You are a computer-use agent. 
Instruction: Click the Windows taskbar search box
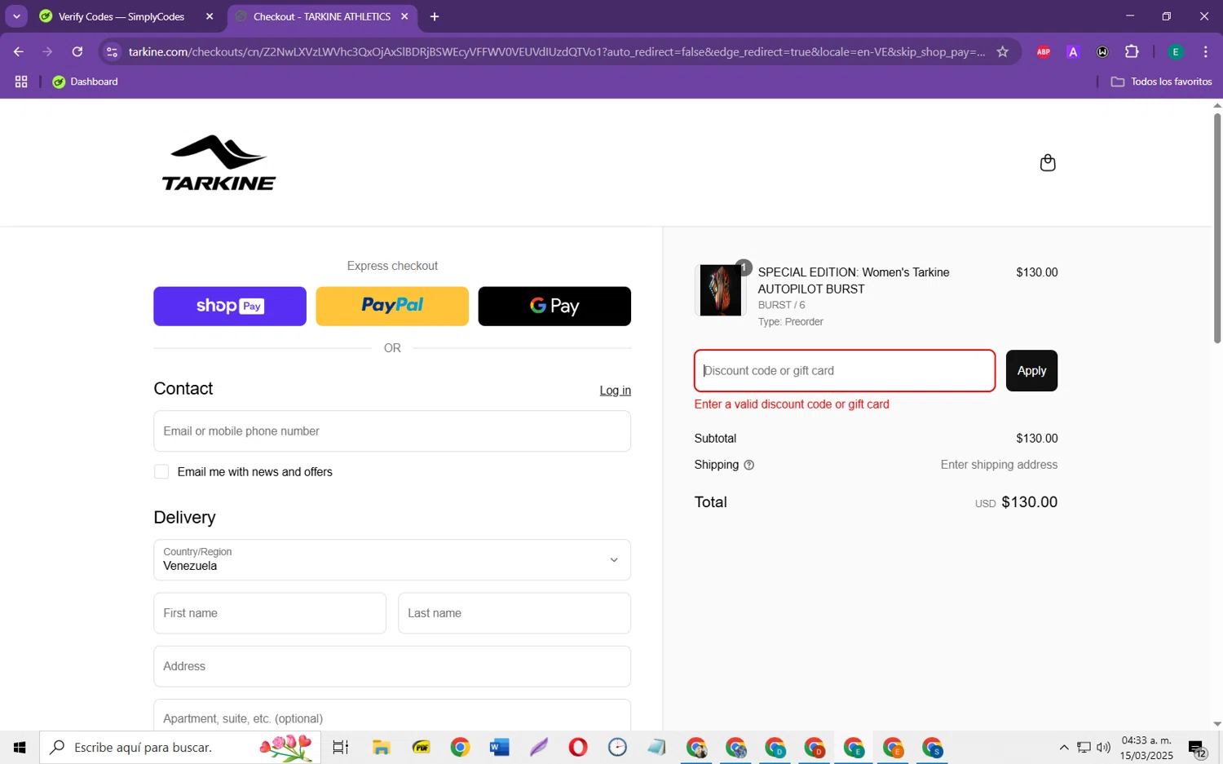point(180,747)
